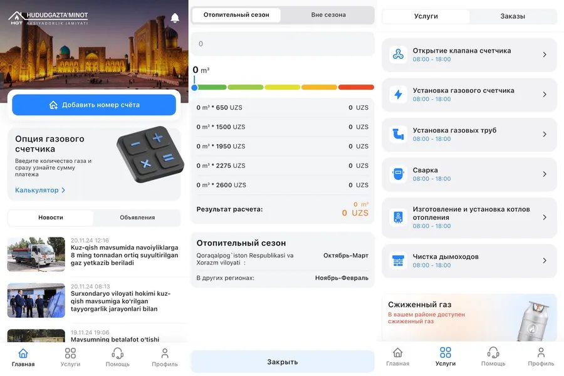This screenshot has width=564, height=376.
Task: Click the Октябрь-Март season value
Action: [346, 256]
